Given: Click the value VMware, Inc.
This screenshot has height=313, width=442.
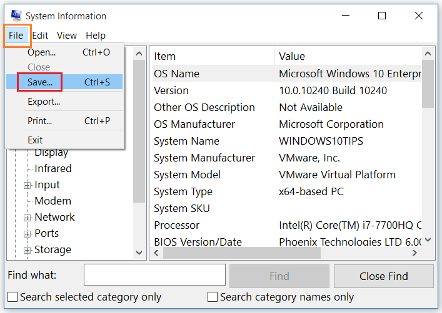Looking at the screenshot, I should coord(309,158).
